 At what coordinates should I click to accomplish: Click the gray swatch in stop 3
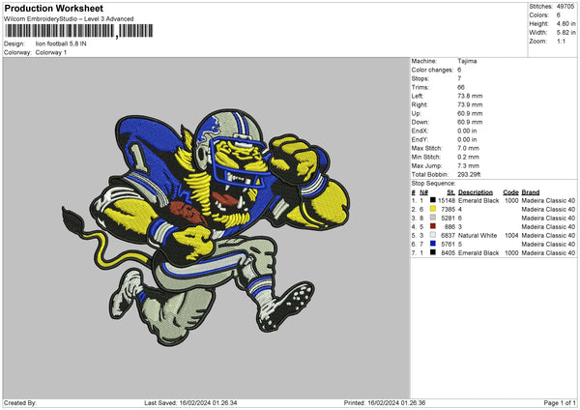[x=433, y=218]
